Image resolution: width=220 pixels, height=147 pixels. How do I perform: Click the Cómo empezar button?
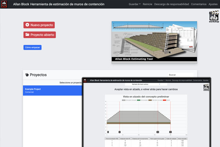pyautogui.click(x=32, y=47)
